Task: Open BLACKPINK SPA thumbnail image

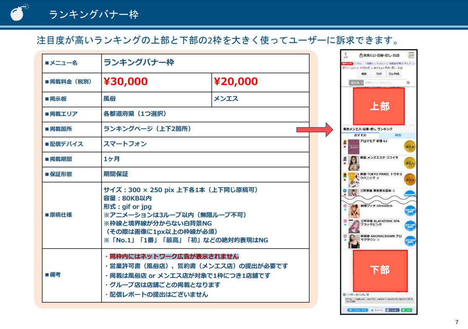Action: pyautogui.click(x=354, y=226)
